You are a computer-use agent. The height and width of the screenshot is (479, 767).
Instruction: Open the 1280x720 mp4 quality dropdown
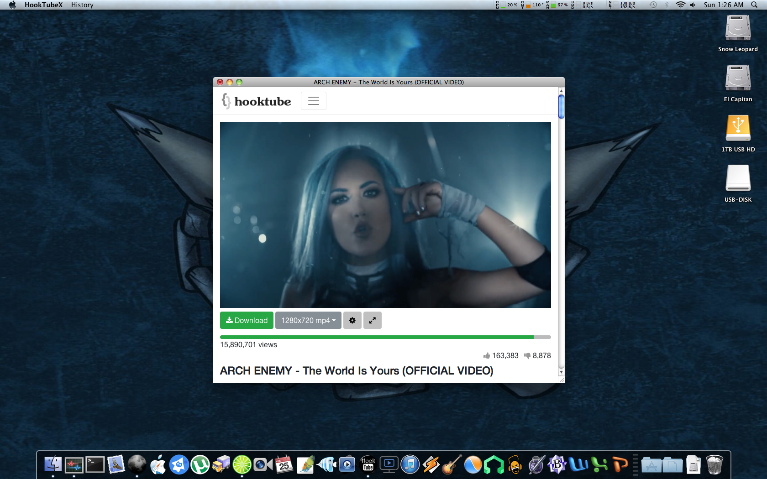tap(308, 320)
